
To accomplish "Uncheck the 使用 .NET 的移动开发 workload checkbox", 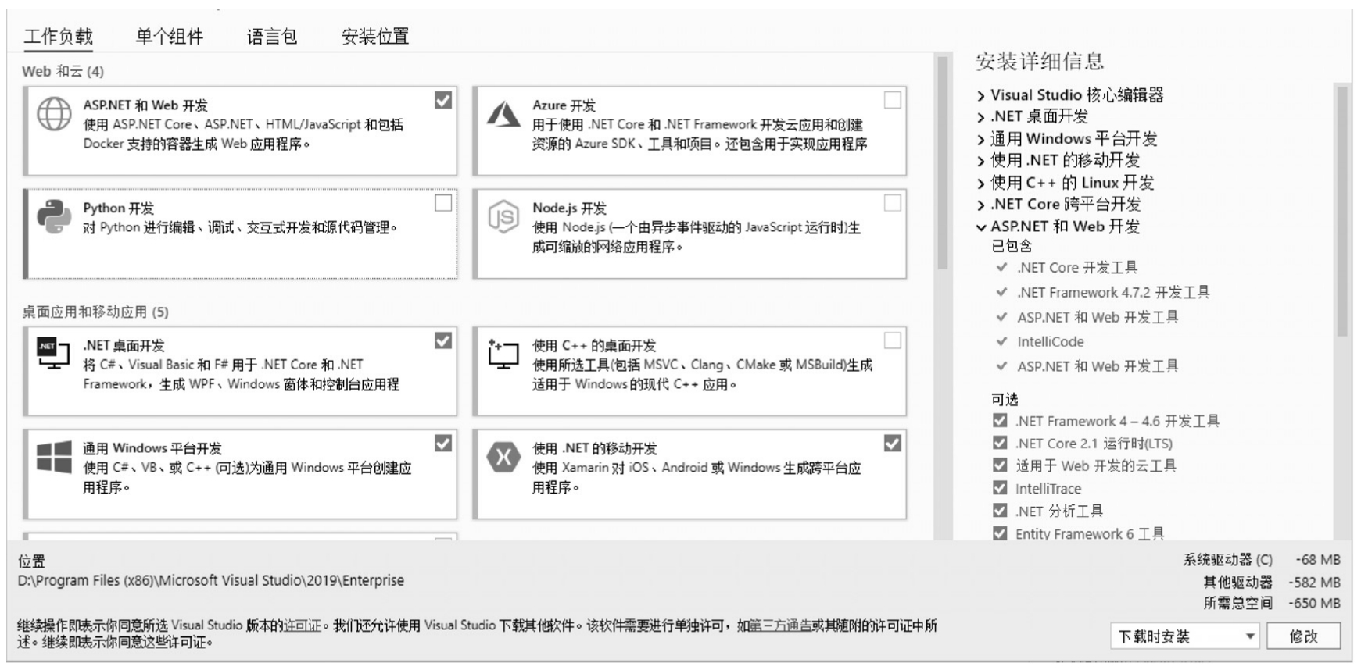I will coord(892,444).
